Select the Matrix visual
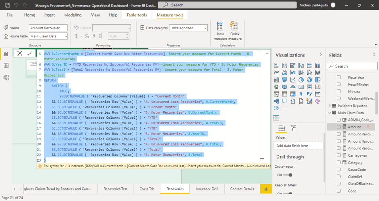The image size is (379, 201). [x=293, y=94]
